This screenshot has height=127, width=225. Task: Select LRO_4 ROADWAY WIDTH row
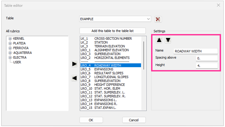[x=111, y=65]
